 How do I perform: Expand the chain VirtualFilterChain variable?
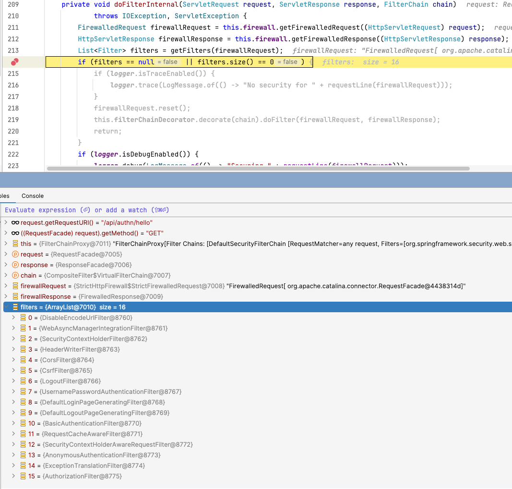click(6, 275)
